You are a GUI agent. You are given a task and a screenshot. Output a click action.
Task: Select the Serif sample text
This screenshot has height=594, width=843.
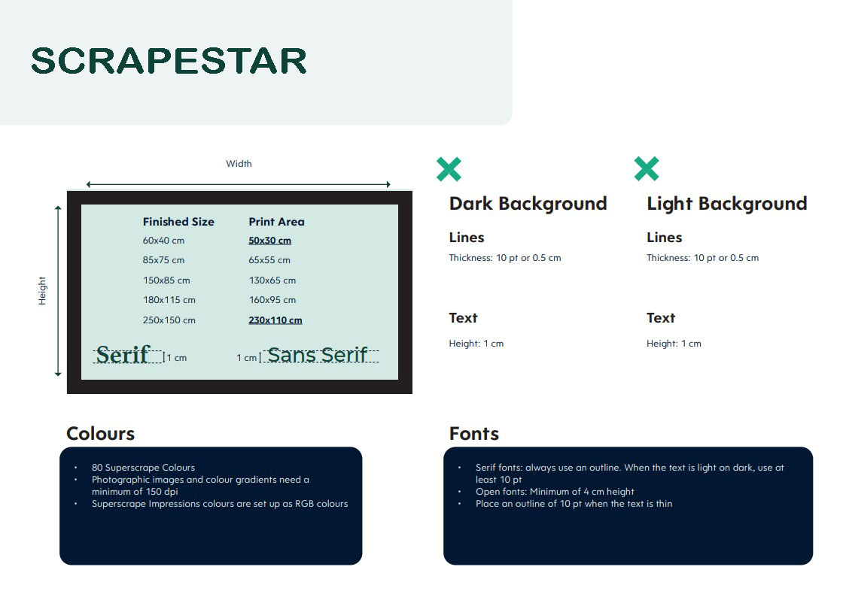pos(123,355)
